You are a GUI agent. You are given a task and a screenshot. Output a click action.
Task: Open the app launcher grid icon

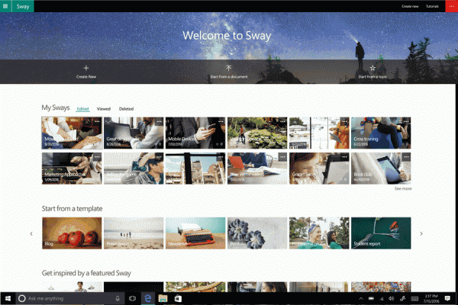click(5, 6)
